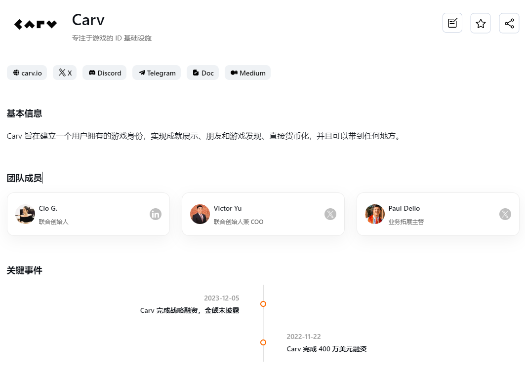Open the Discord link chip
The image size is (525, 374).
105,73
